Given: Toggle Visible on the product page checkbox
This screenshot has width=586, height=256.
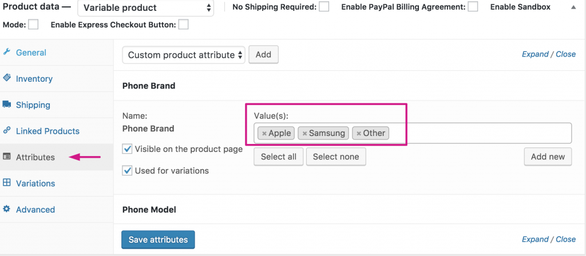Looking at the screenshot, I should click(x=128, y=149).
